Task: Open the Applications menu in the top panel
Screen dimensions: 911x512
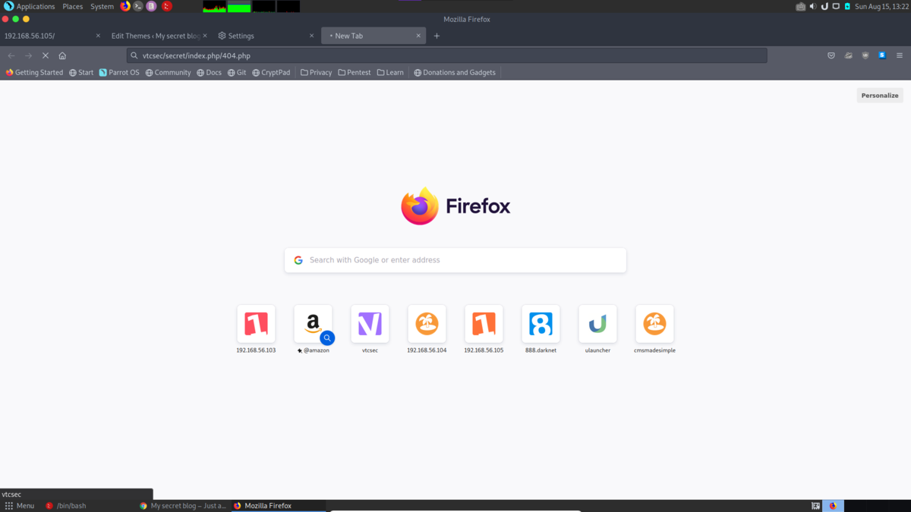Action: tap(30, 6)
